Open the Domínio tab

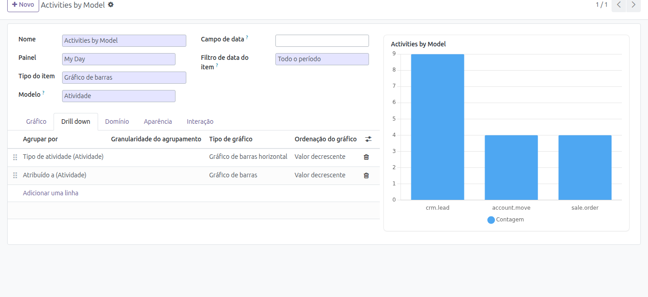117,121
